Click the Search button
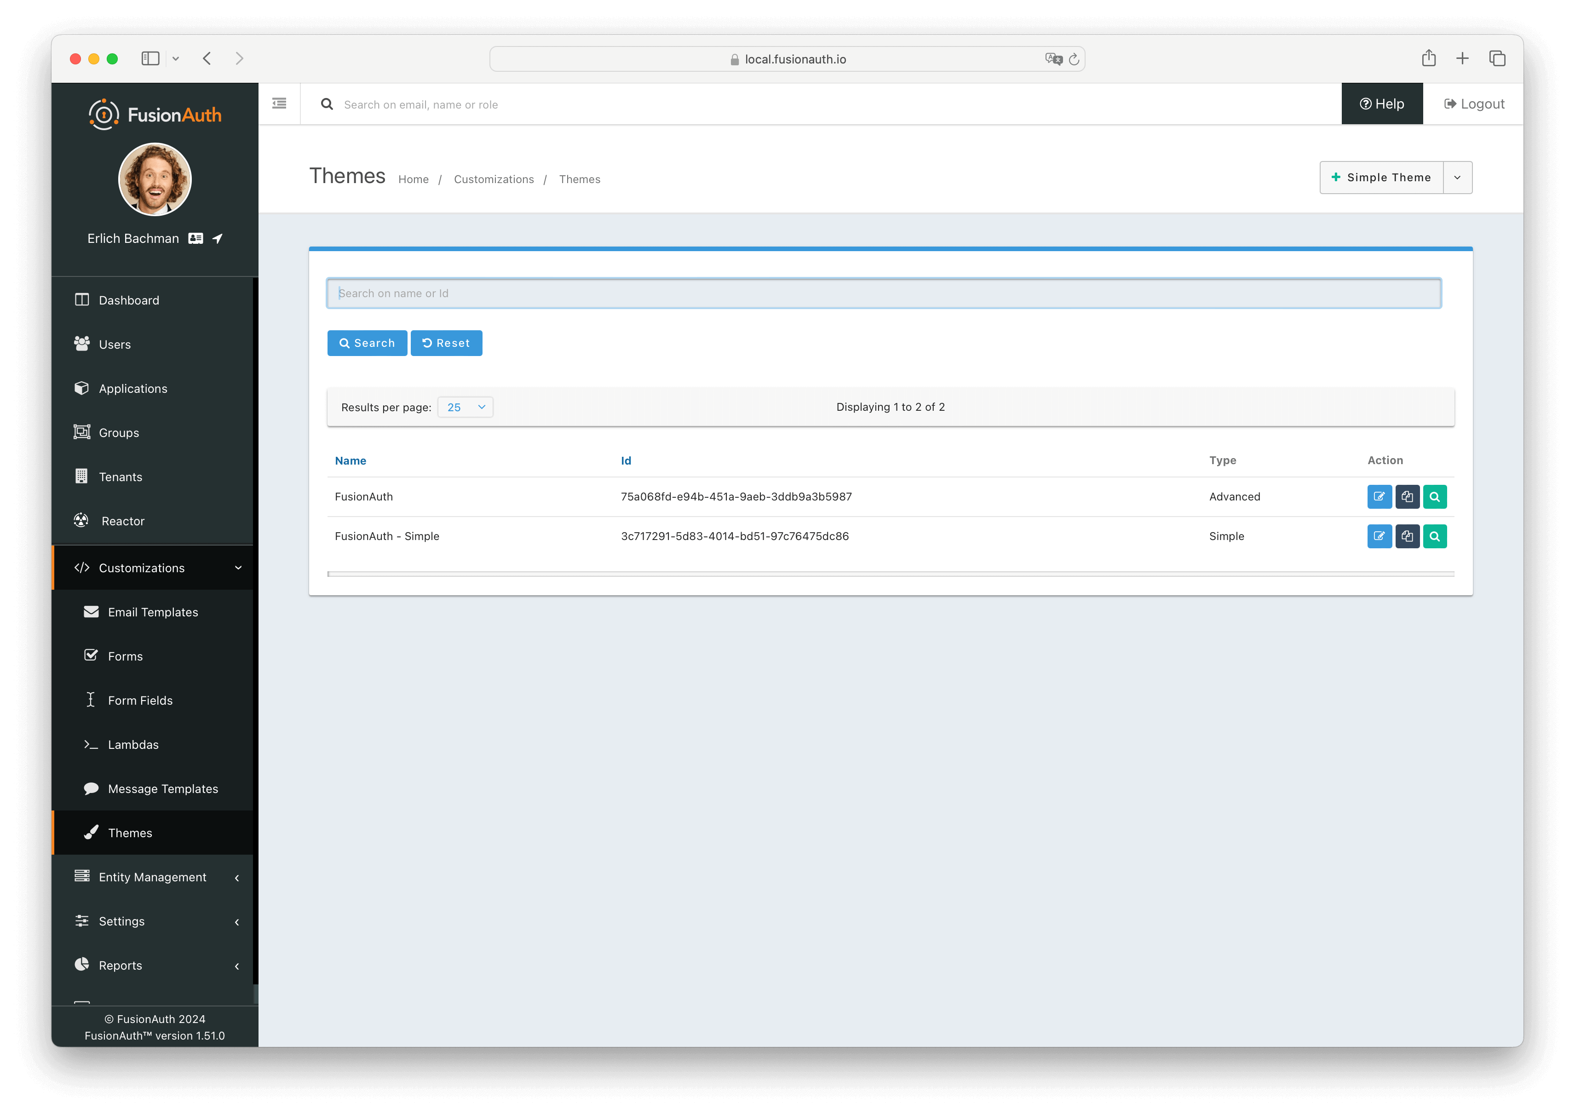1575x1115 pixels. point(367,343)
